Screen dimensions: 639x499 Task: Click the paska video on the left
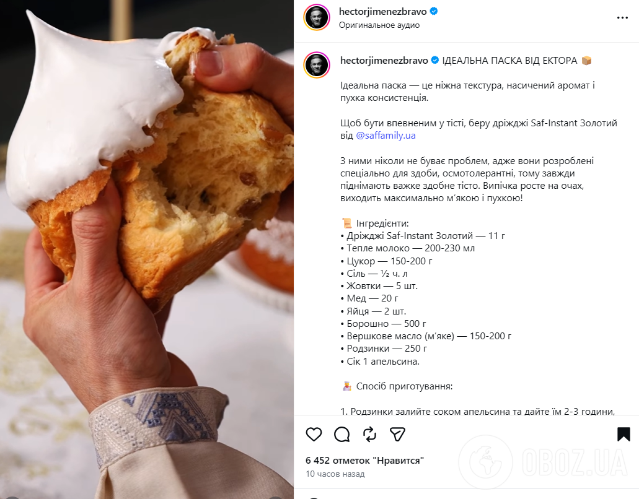click(147, 249)
